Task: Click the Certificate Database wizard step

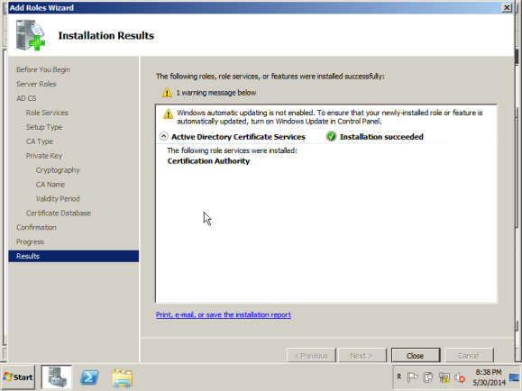Action: 59,213
